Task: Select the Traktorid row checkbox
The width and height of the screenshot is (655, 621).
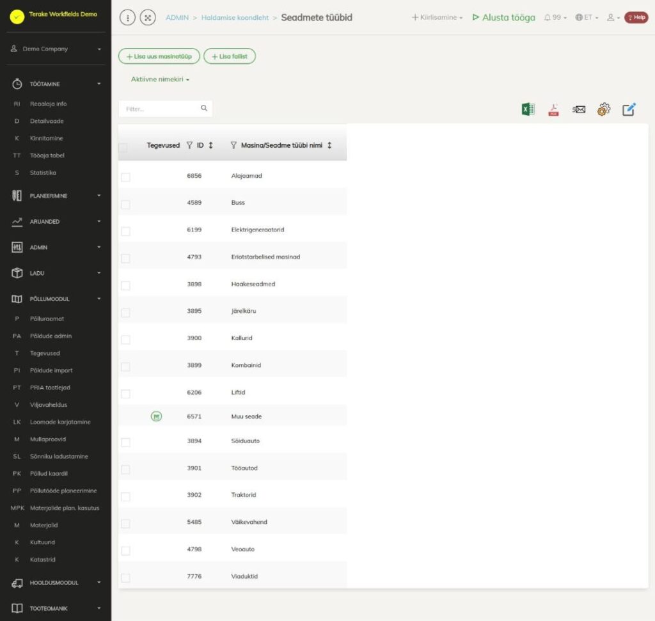Action: pos(125,496)
